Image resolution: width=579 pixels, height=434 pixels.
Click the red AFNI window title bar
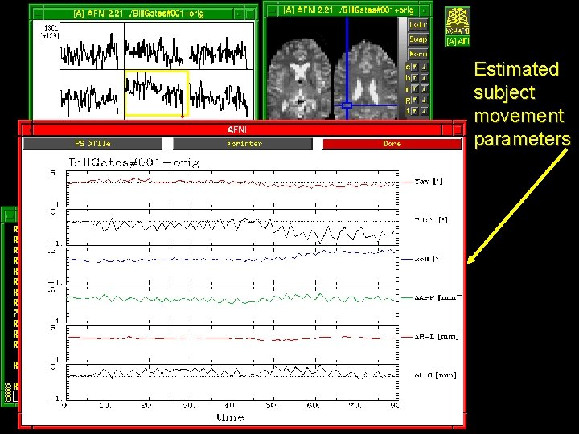[236, 130]
